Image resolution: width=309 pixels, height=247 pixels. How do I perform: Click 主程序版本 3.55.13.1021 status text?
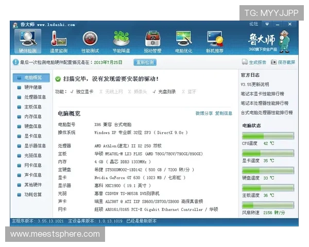38,221
